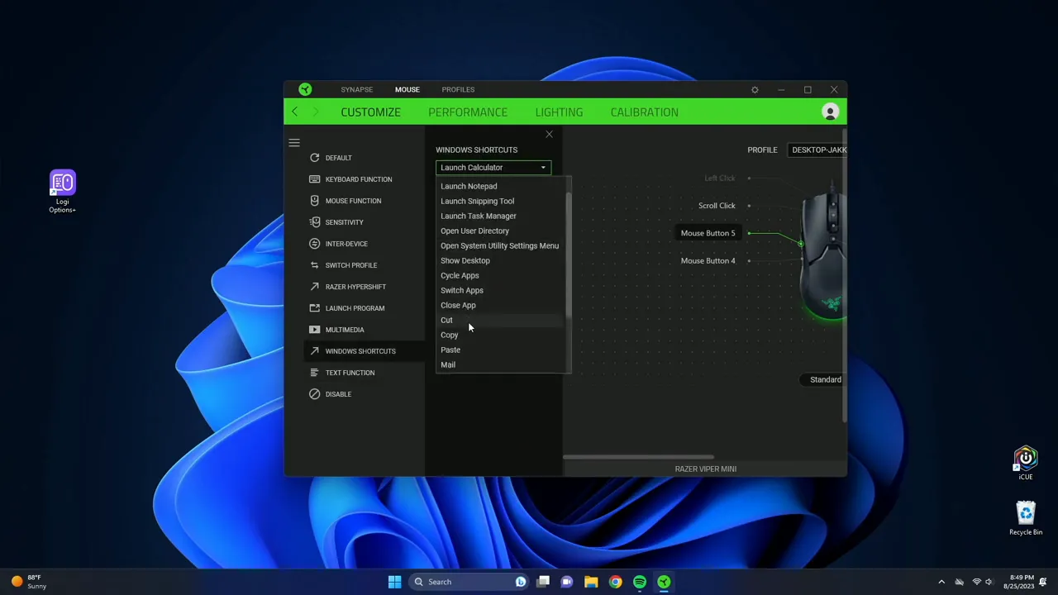Open the DESKTOP-JAKK profile selector
This screenshot has width=1058, height=595.
pos(819,150)
